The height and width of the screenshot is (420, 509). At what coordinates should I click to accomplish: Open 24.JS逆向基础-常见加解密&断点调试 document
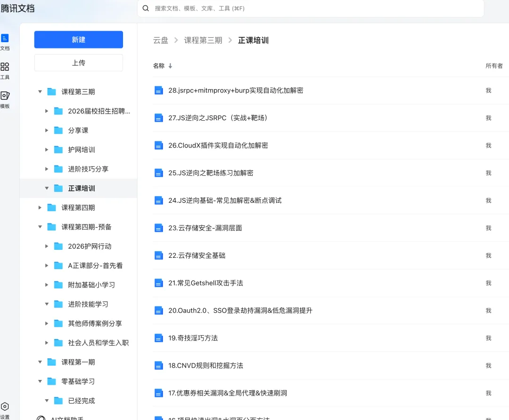click(x=225, y=201)
